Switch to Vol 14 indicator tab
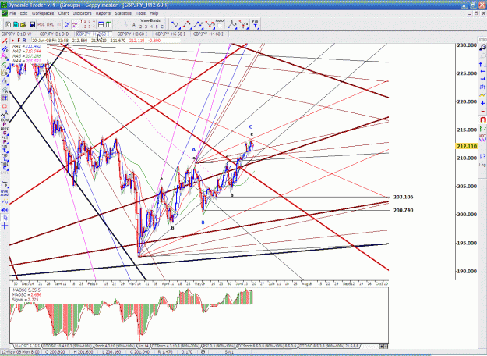The image size is (487, 356). [x=143, y=346]
